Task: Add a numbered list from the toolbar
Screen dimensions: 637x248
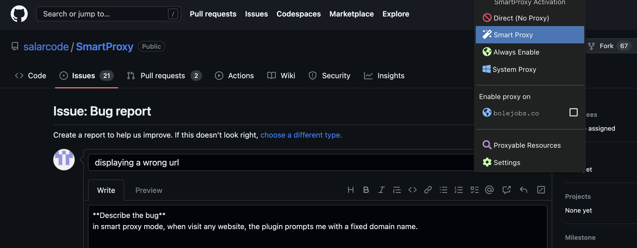Action: (459, 190)
